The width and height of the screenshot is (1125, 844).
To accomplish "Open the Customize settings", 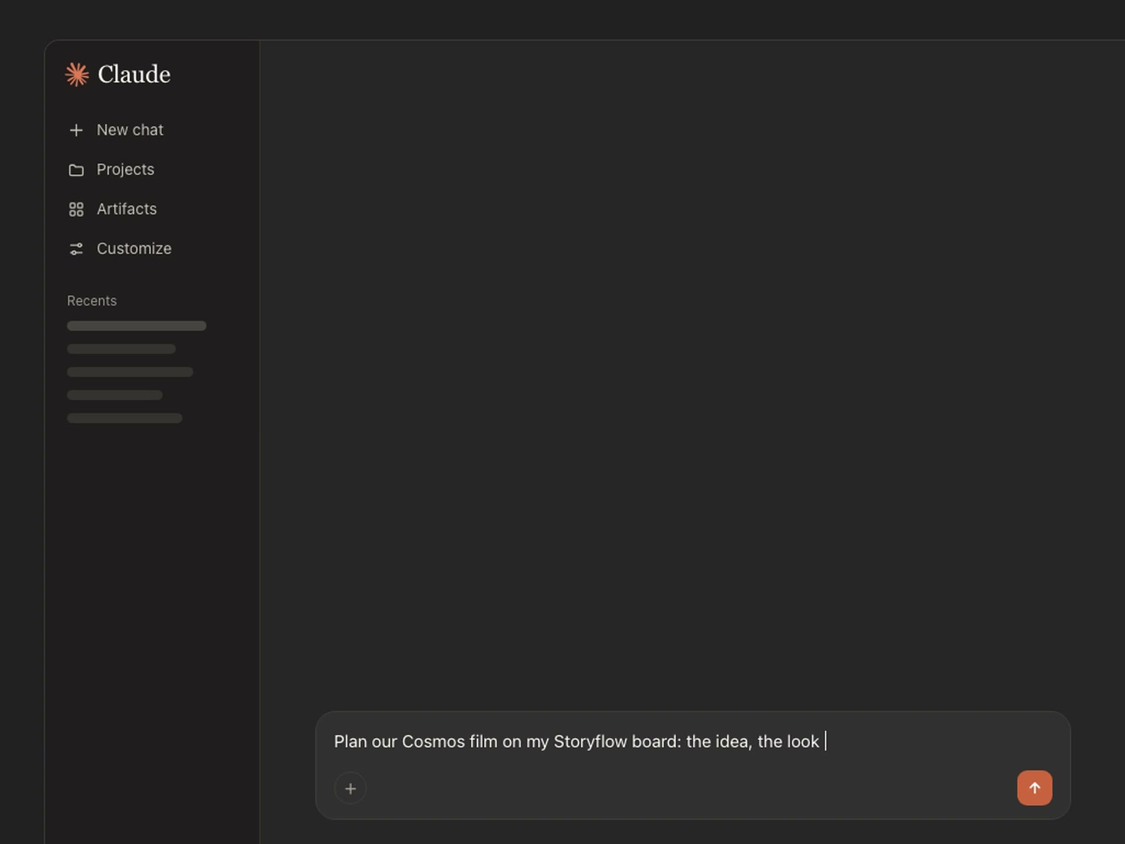I will click(134, 249).
